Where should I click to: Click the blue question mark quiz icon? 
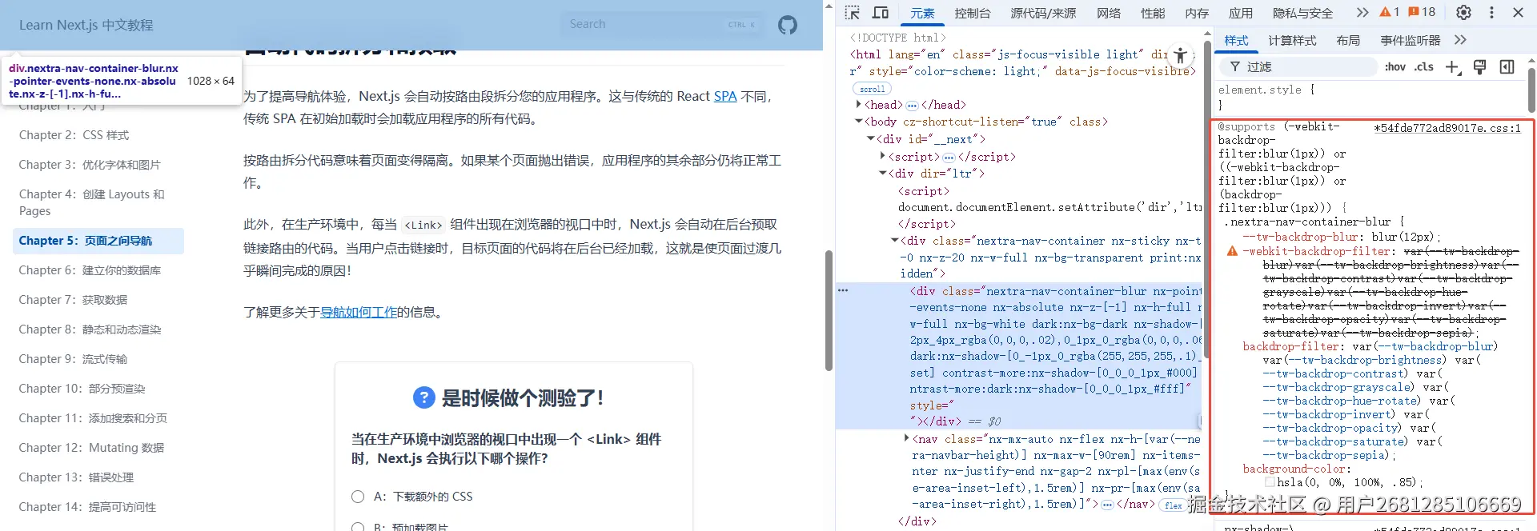(x=423, y=397)
